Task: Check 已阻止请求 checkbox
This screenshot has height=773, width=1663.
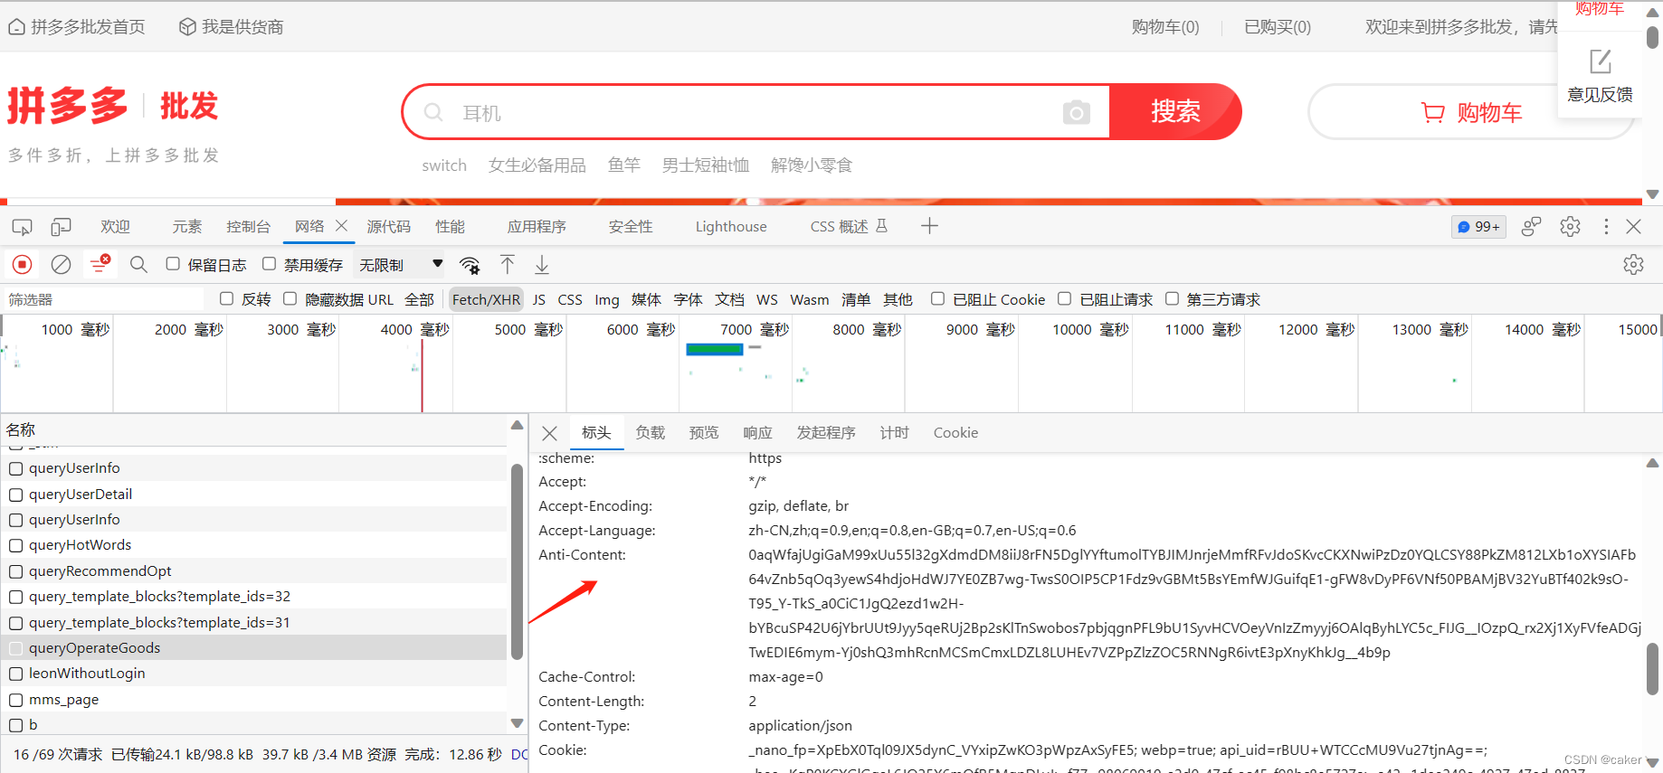Action: click(x=1064, y=298)
